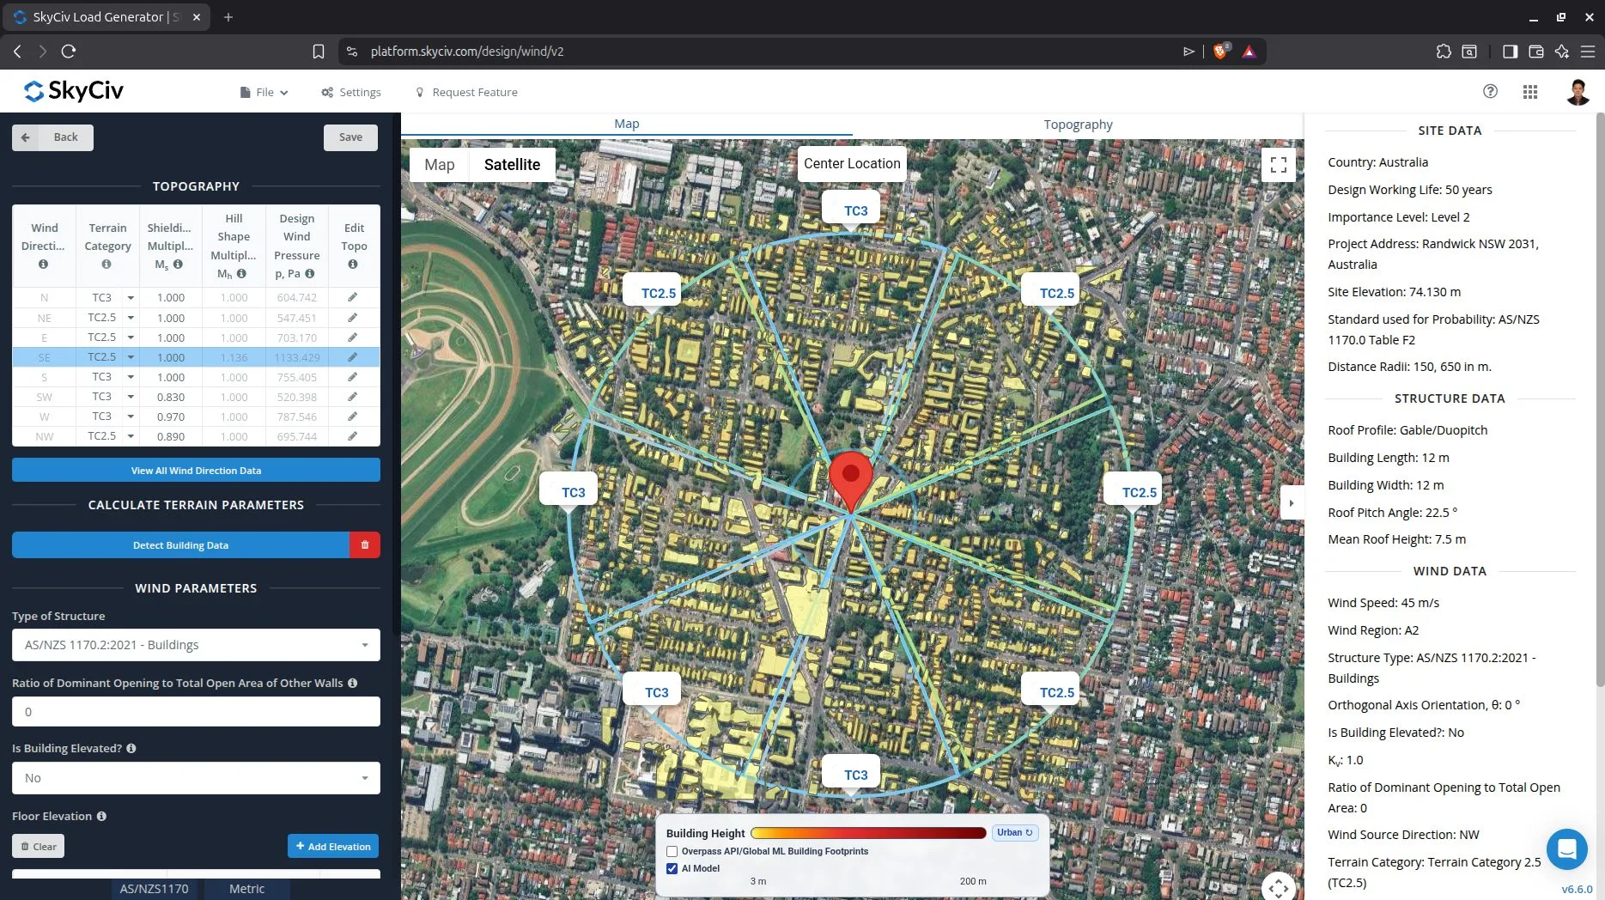Switch to the Topography tab
The width and height of the screenshot is (1605, 900).
tap(1078, 125)
